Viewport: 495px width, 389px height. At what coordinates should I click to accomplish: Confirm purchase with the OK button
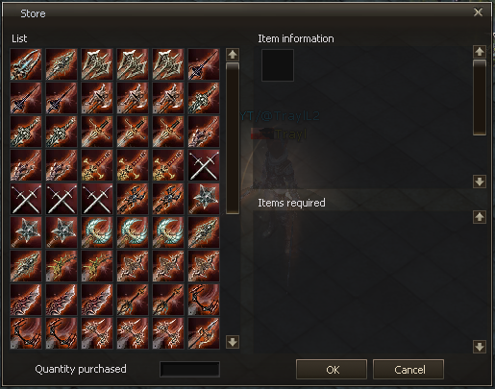tap(332, 370)
